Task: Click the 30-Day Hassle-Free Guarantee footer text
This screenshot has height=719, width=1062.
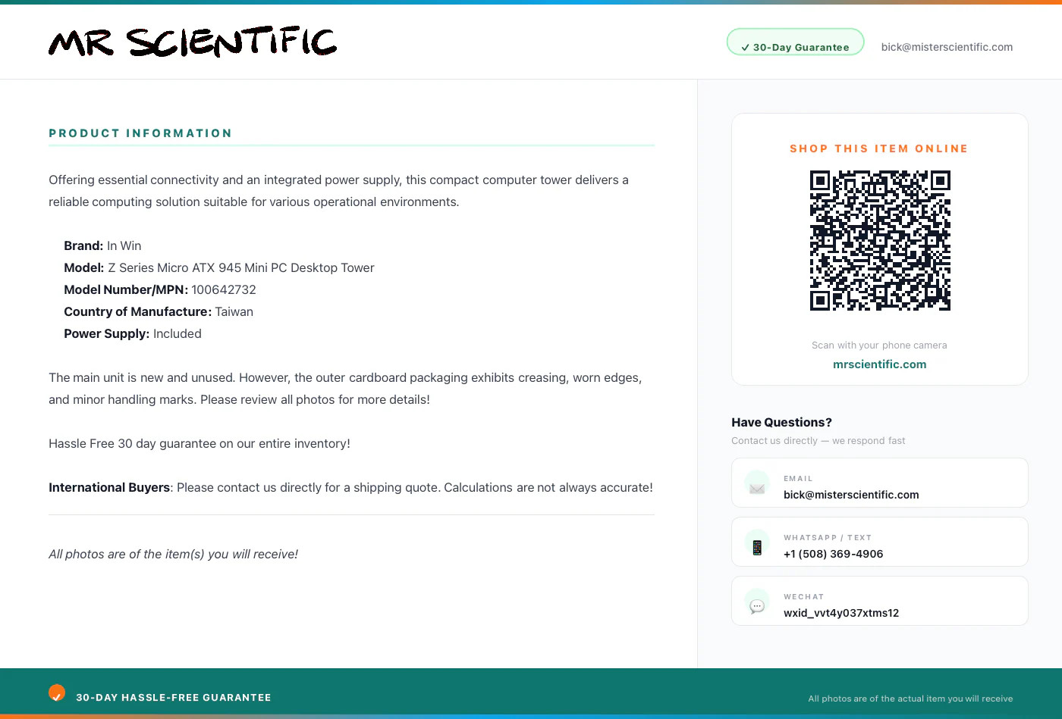Action: click(174, 698)
